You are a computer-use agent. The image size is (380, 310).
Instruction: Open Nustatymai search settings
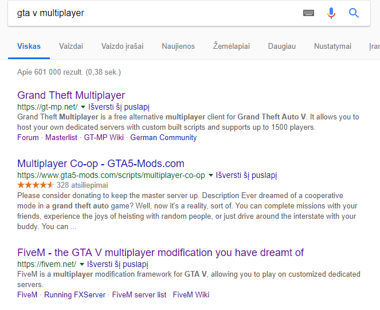tap(332, 46)
